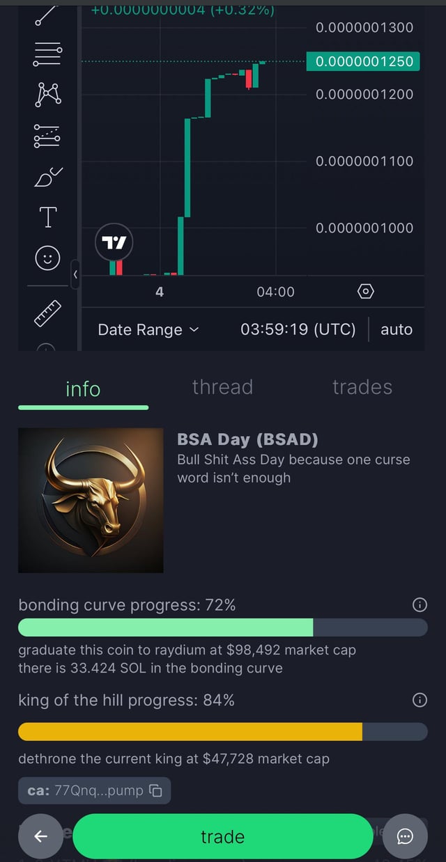Switch to the thread tab
The width and height of the screenshot is (446, 862).
pos(222,387)
